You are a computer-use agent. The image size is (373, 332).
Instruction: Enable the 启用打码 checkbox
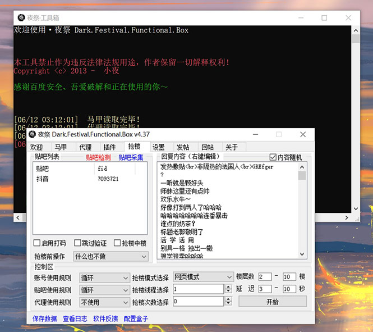(37, 243)
